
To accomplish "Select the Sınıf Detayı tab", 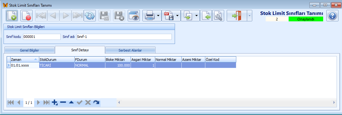I will pyautogui.click(x=80, y=50).
